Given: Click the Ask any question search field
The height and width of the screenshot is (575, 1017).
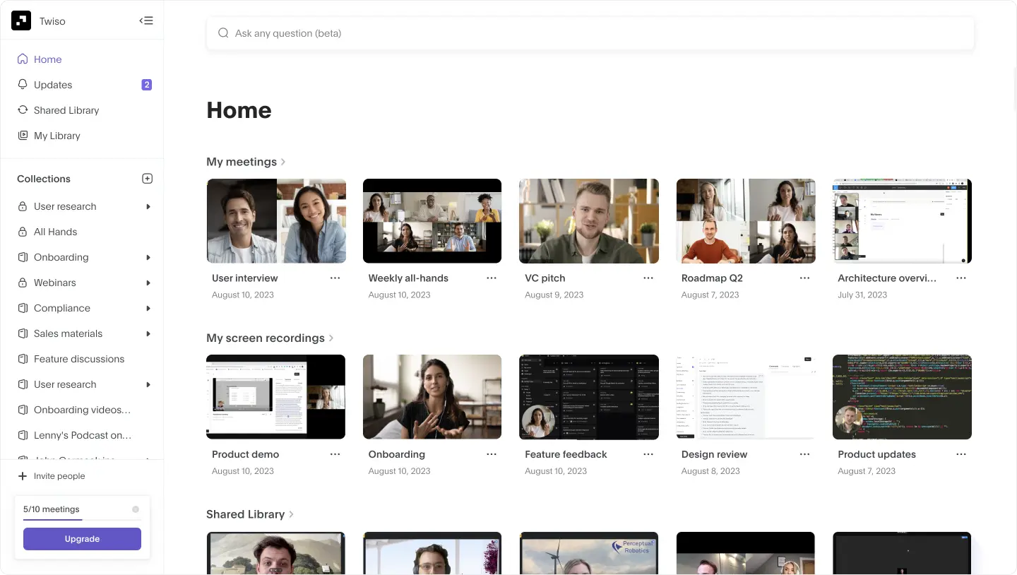Looking at the screenshot, I should pos(590,33).
